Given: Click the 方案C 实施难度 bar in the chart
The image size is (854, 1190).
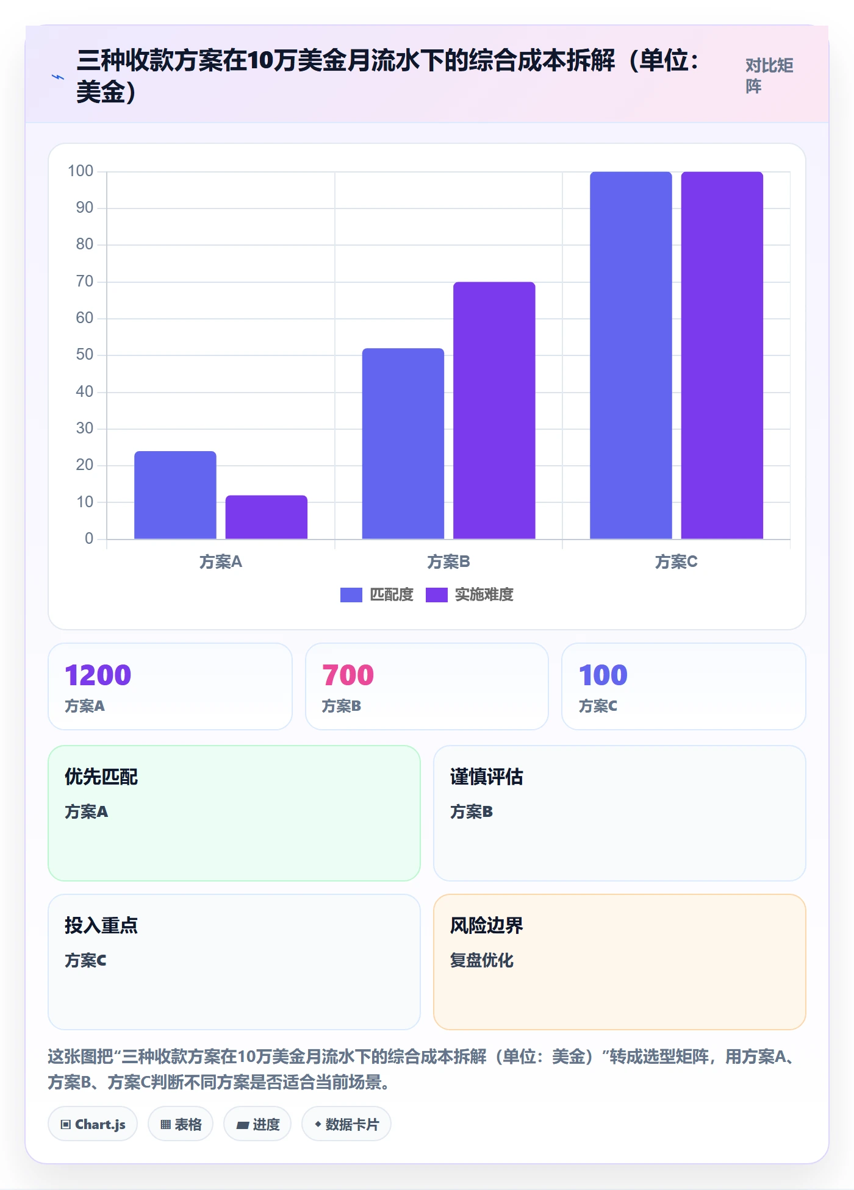Looking at the screenshot, I should tap(722, 355).
